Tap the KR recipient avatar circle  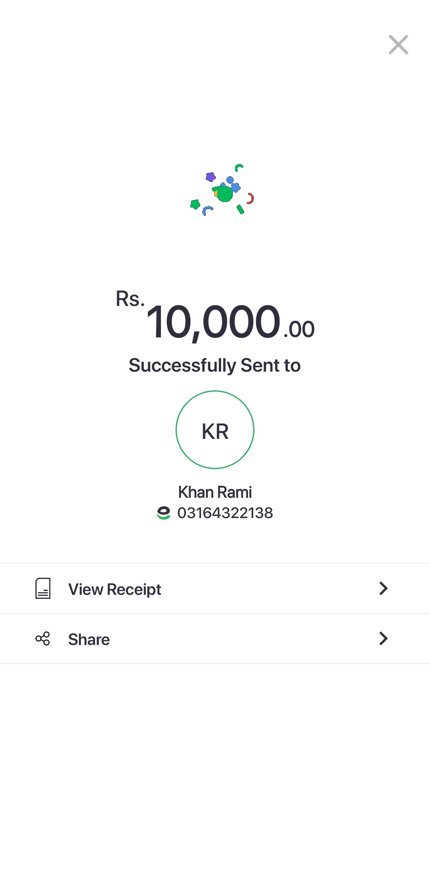[215, 430]
